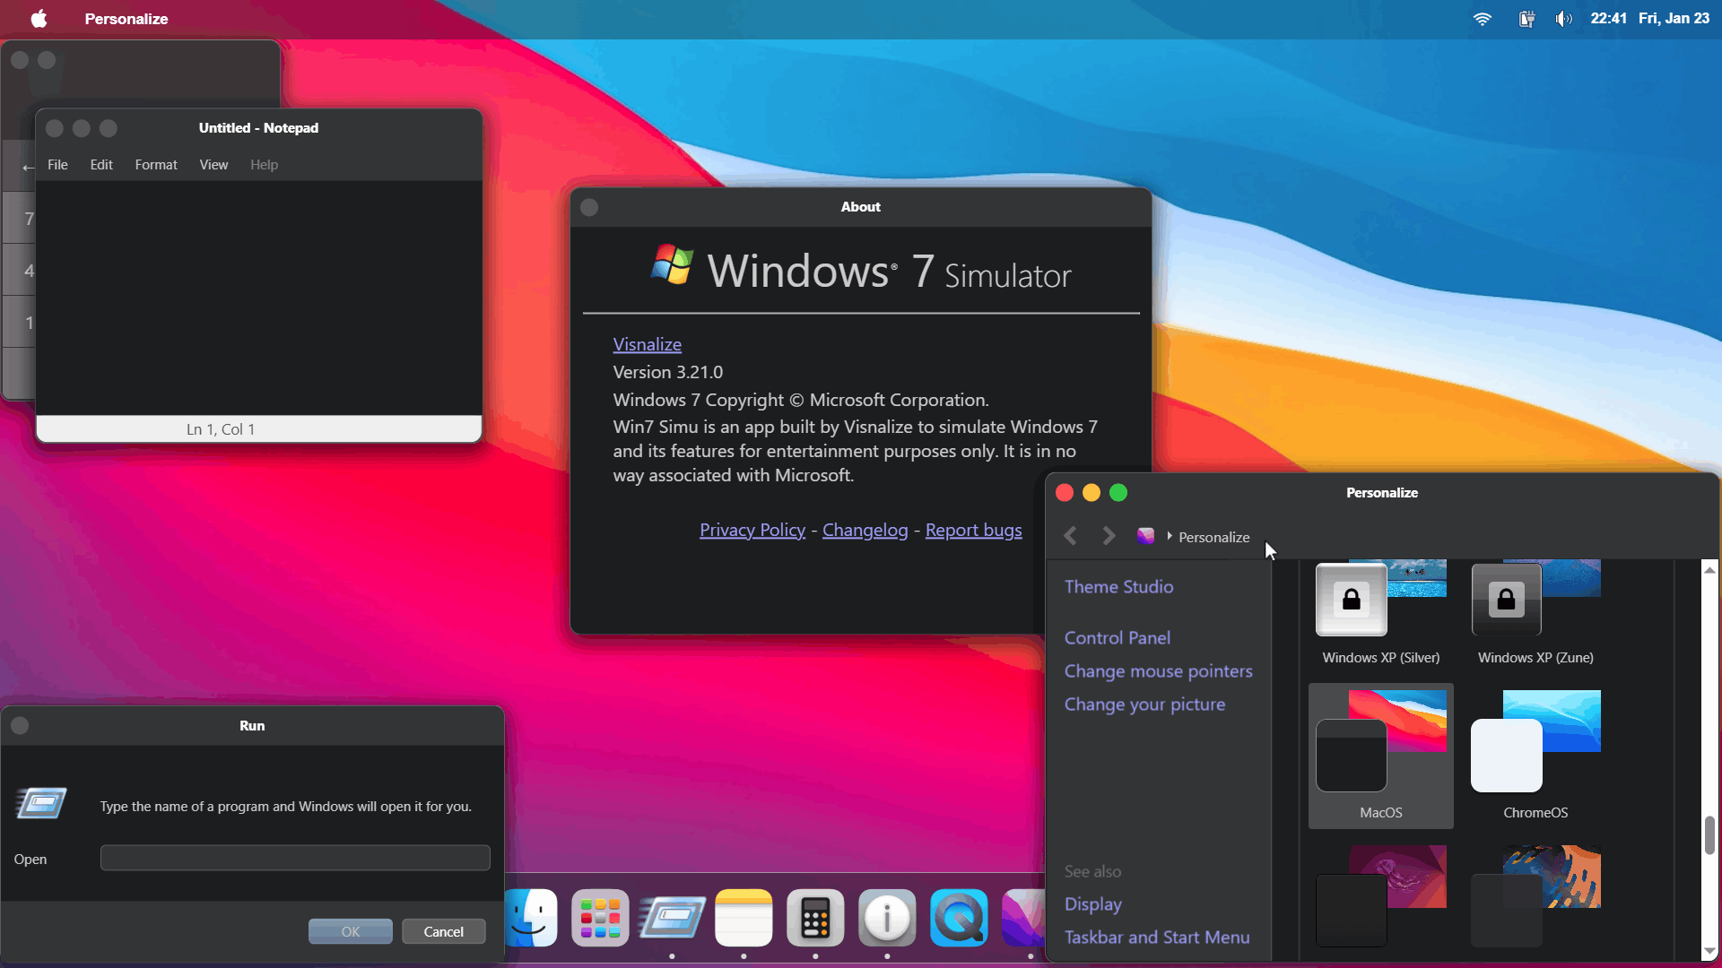
Task: Click Cancel in the Run dialog
Action: [443, 931]
